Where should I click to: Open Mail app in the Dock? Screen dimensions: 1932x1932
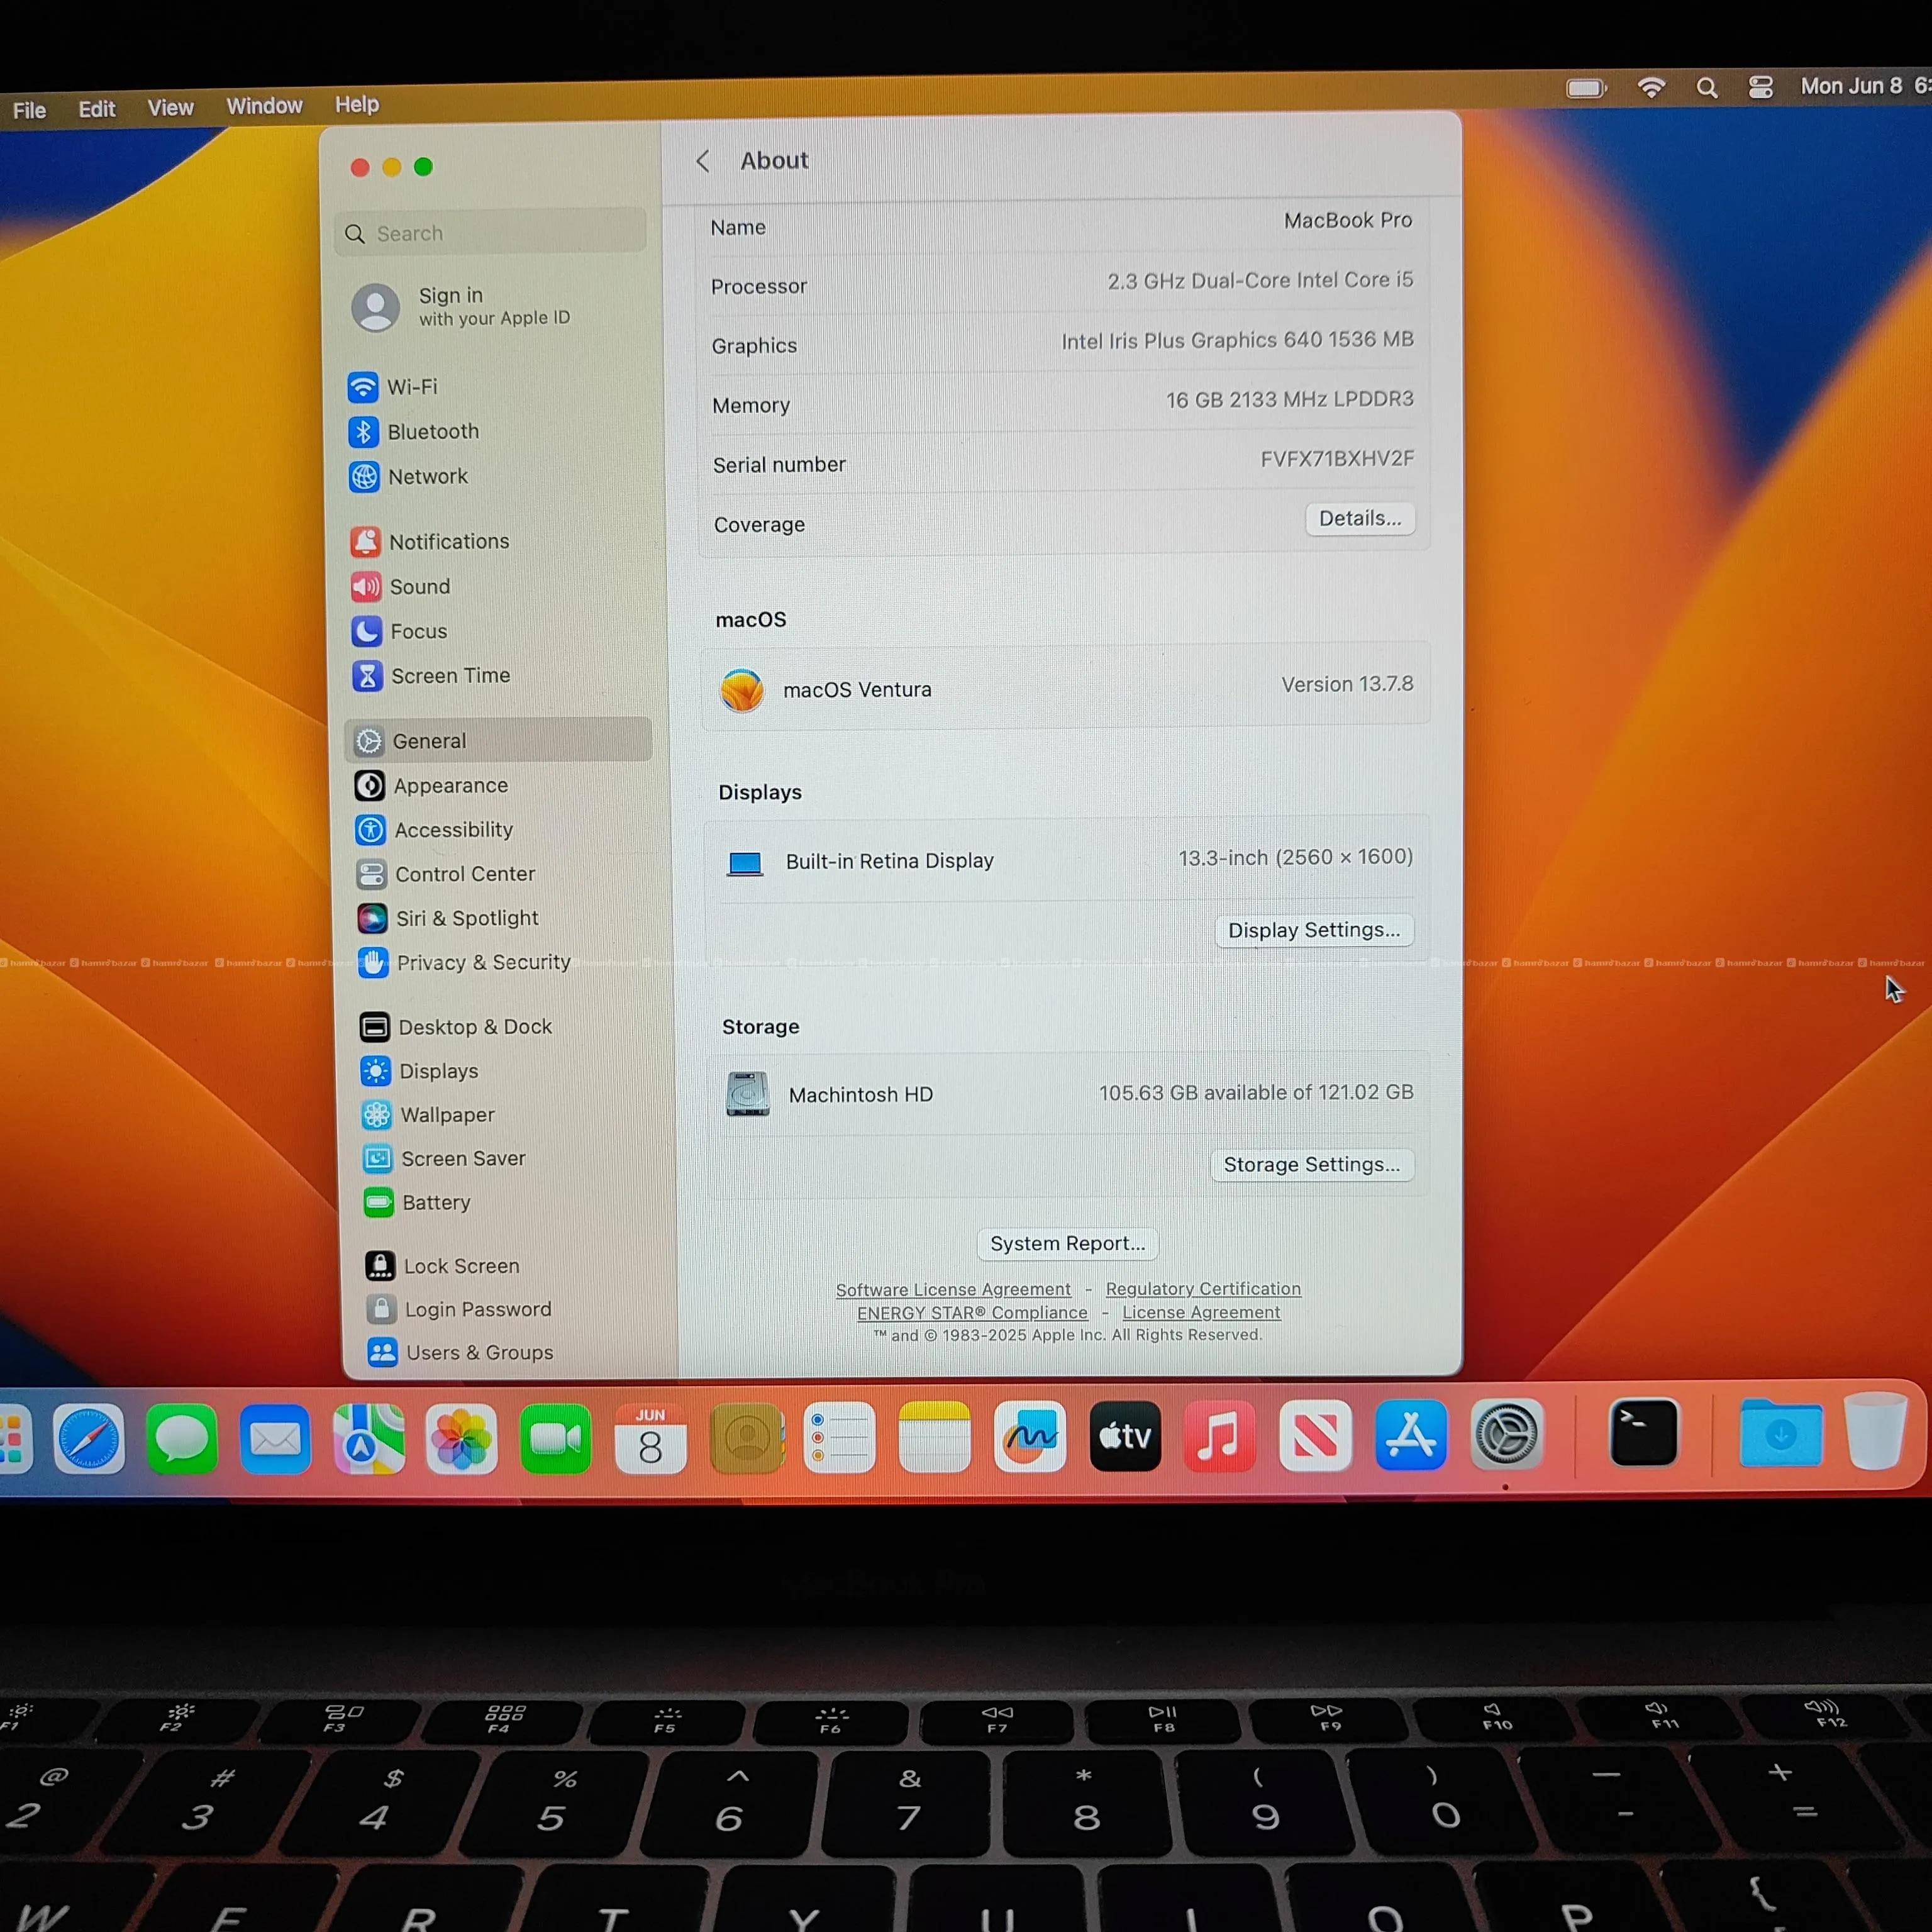(275, 1439)
